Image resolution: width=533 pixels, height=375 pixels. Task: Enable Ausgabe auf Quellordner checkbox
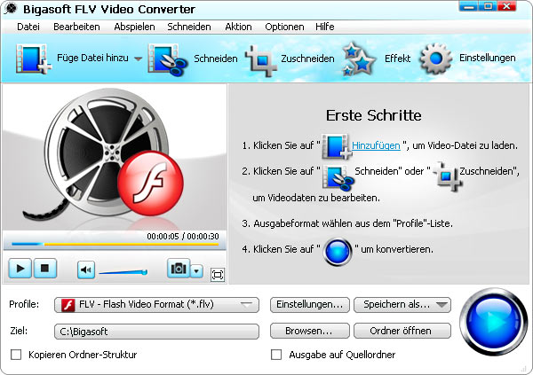coord(276,355)
